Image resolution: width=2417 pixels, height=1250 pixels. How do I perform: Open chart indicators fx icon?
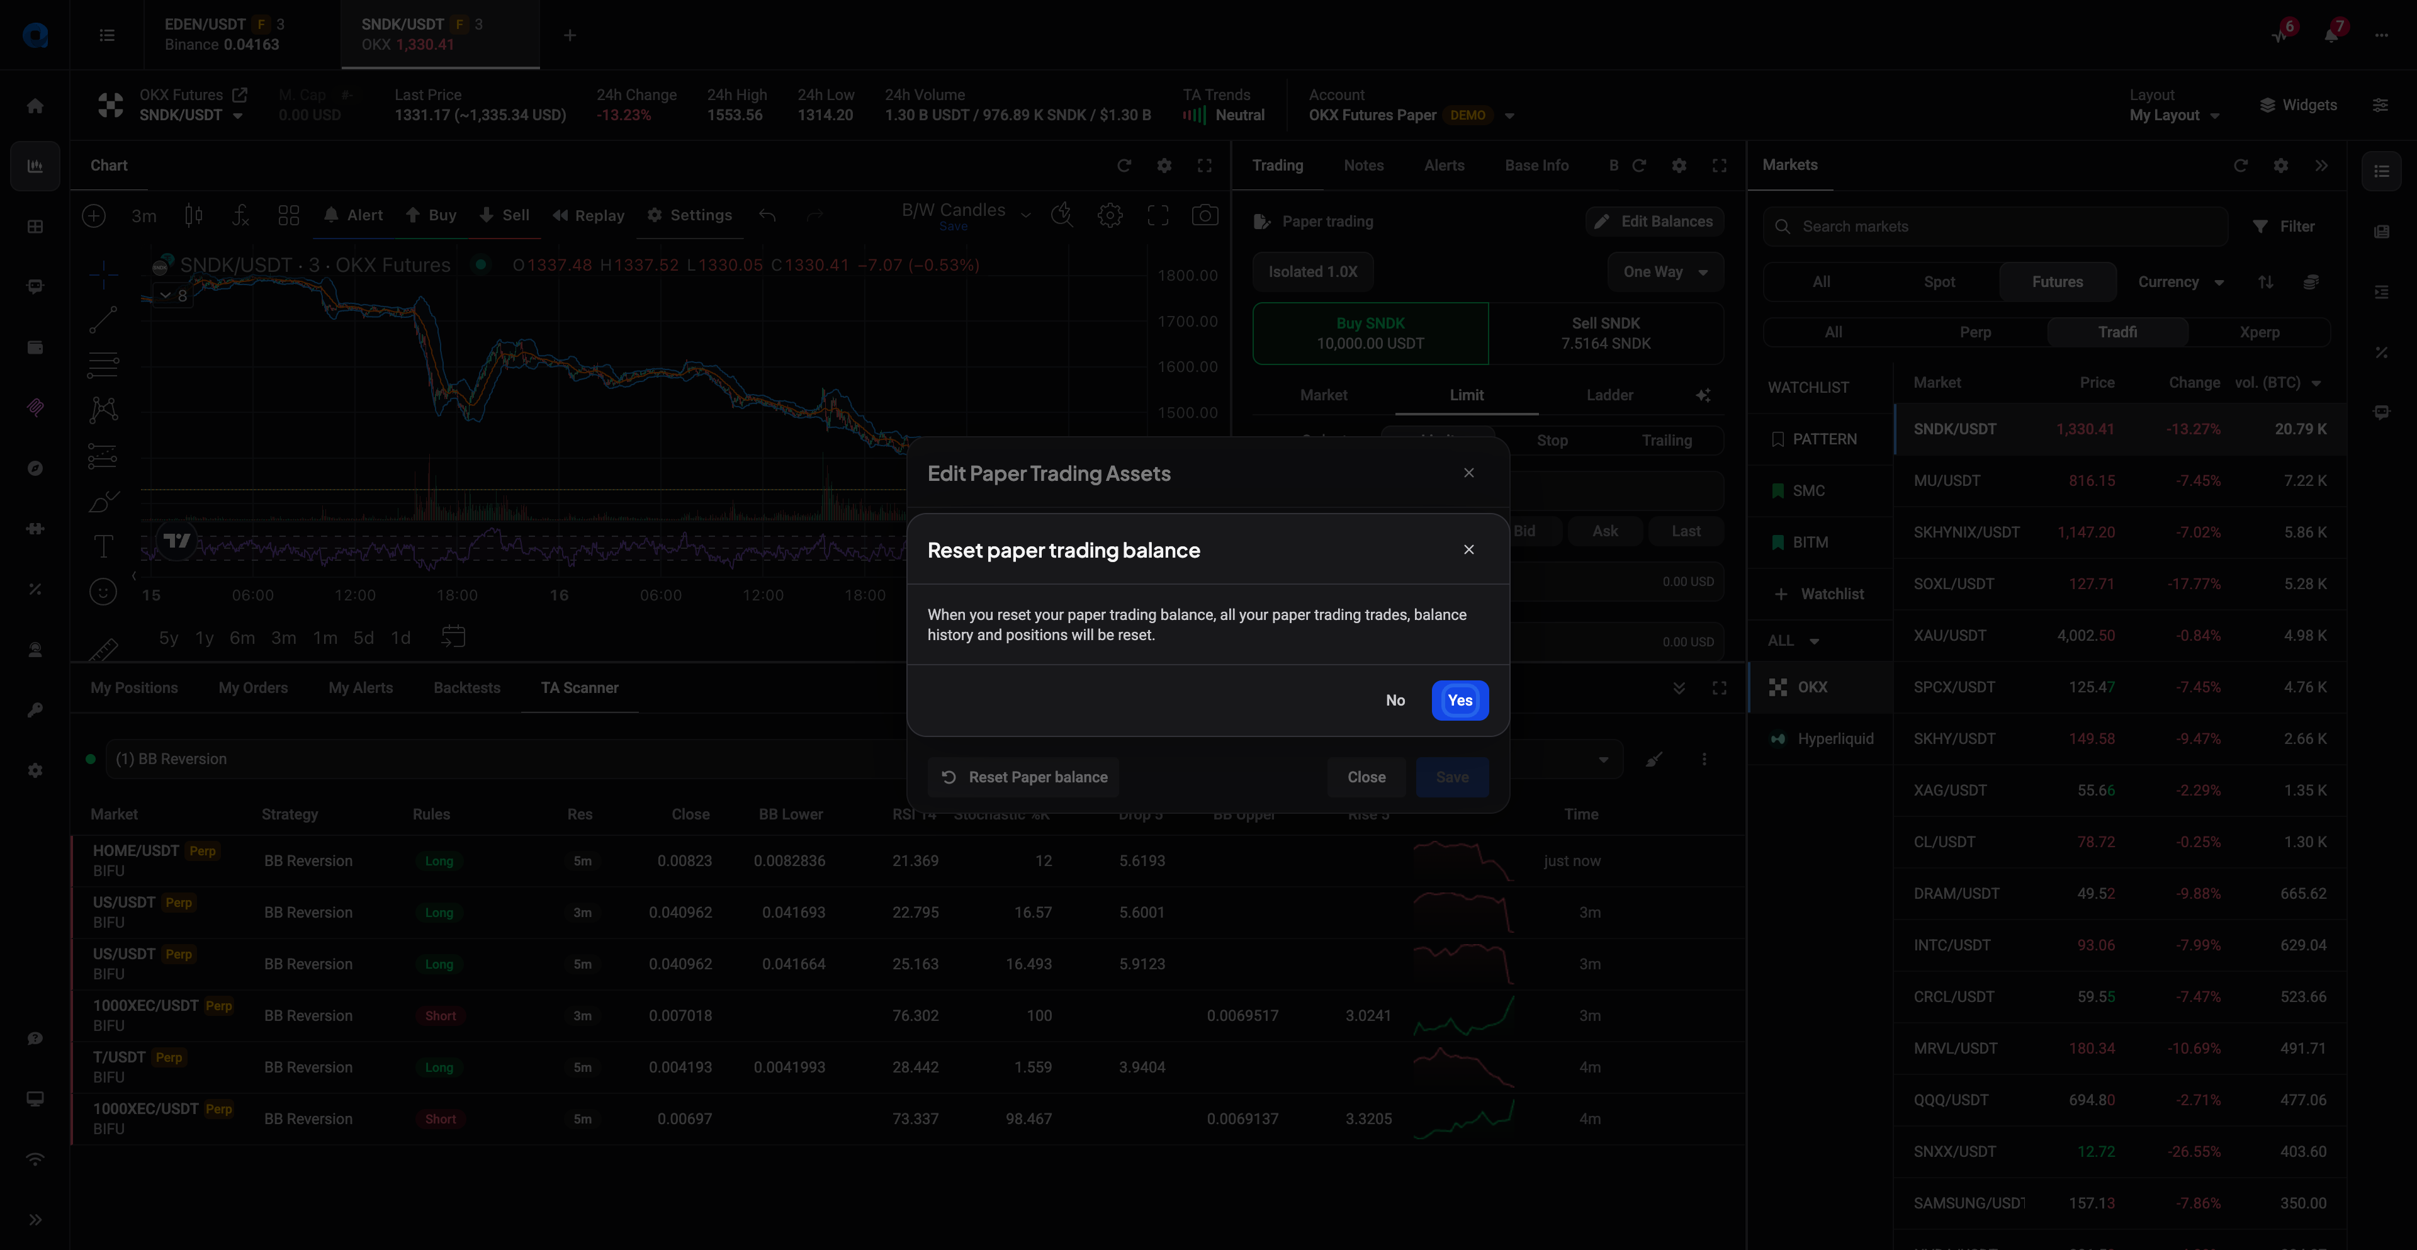point(241,216)
